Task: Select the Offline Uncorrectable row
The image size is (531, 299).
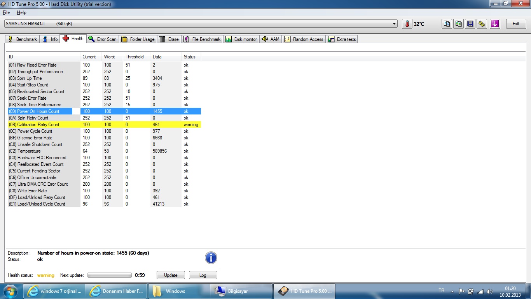Action: (104, 178)
